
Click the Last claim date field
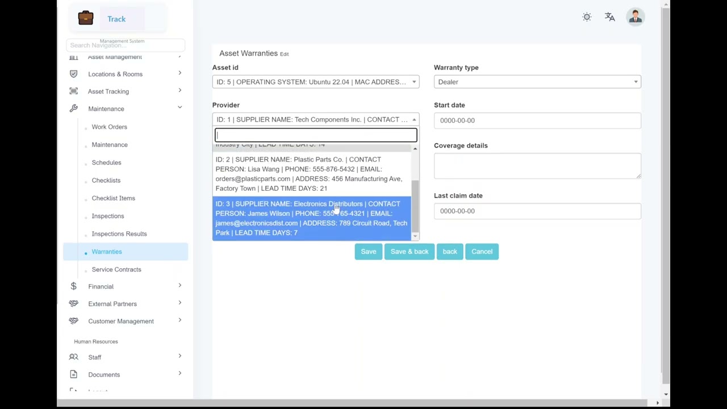pos(537,211)
